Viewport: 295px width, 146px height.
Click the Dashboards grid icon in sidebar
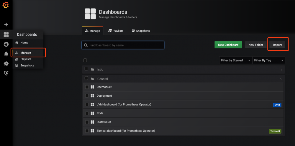(x=6, y=35)
